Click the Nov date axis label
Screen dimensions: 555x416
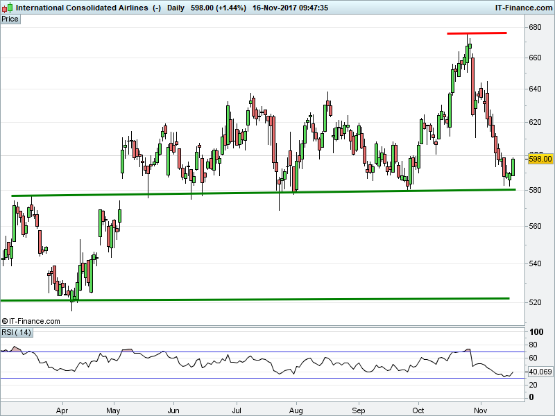click(x=481, y=410)
